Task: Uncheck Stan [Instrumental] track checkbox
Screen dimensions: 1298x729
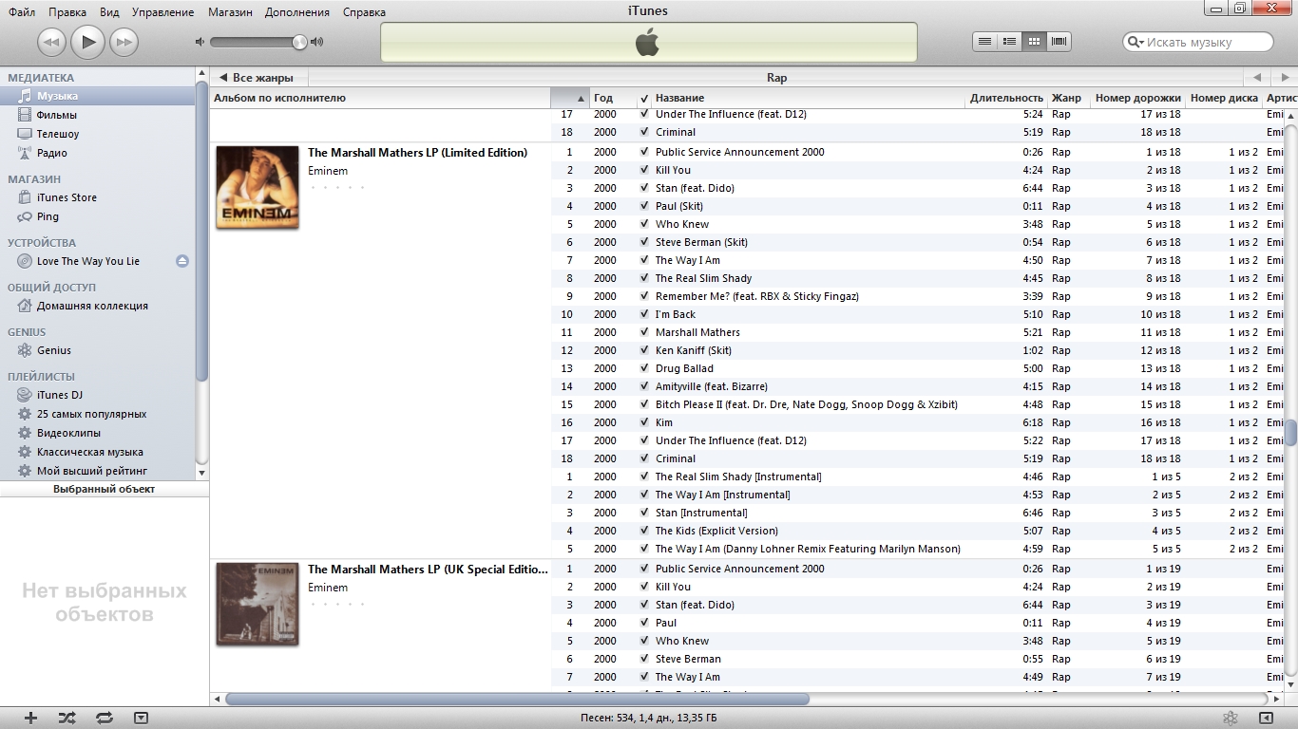Action: click(644, 513)
